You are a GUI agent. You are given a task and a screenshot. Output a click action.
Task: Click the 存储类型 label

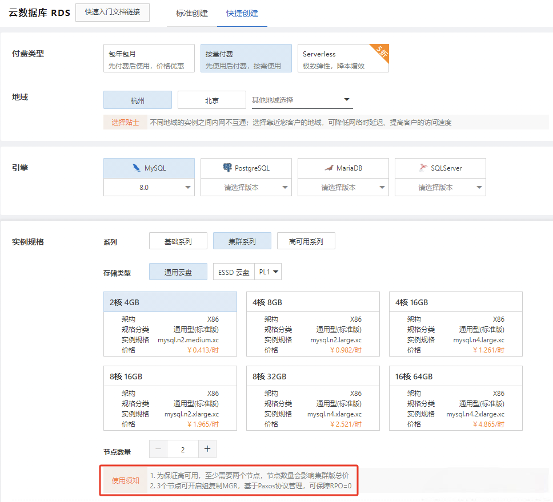tap(117, 273)
